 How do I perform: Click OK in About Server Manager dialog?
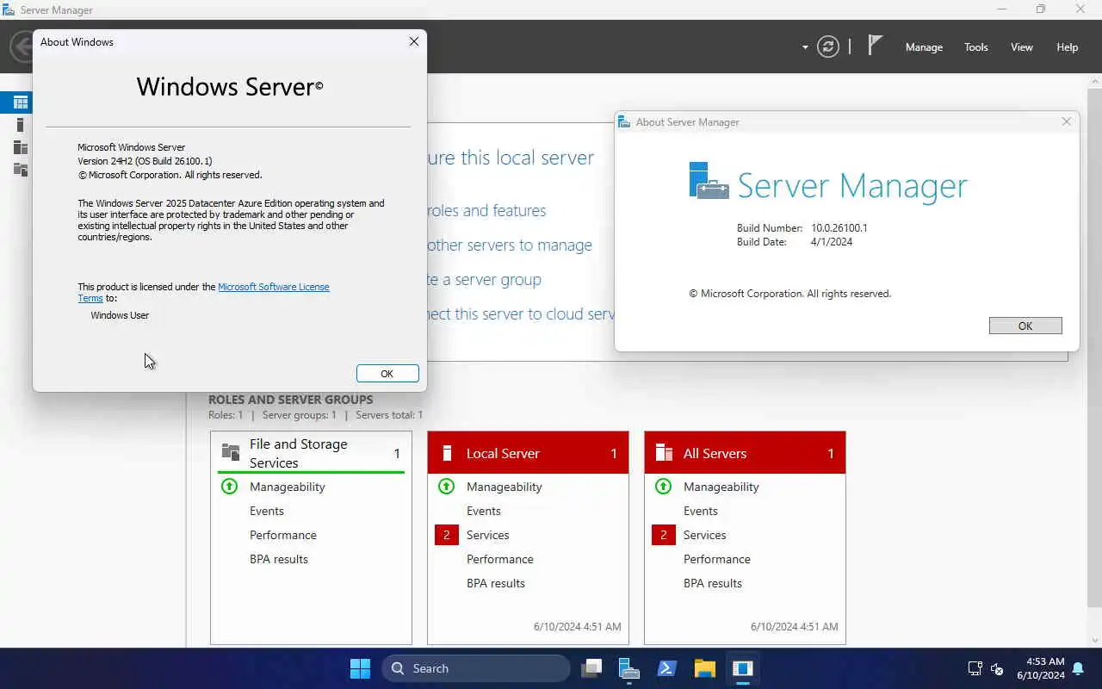pyautogui.click(x=1025, y=326)
